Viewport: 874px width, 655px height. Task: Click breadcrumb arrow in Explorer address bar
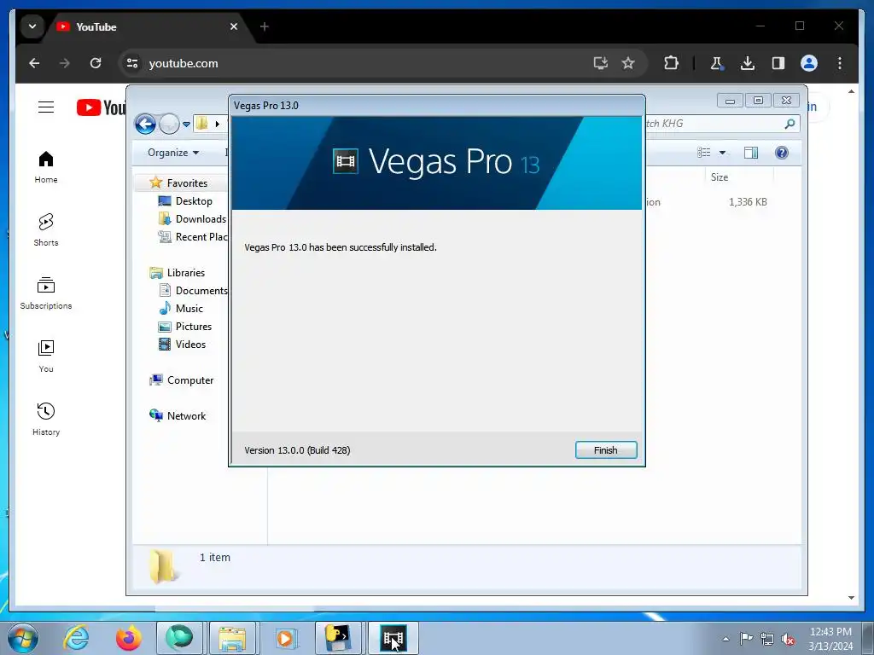(218, 124)
